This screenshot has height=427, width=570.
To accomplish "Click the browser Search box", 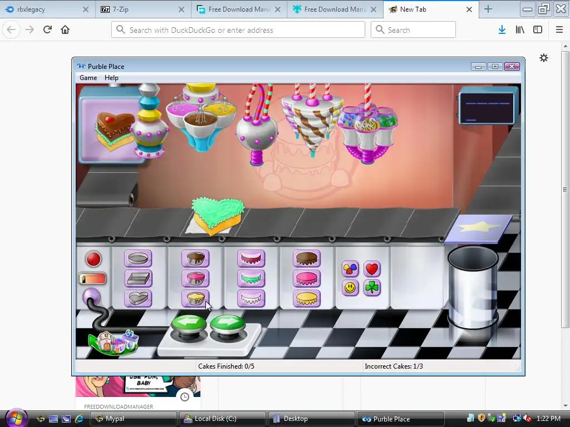I will 413,30.
